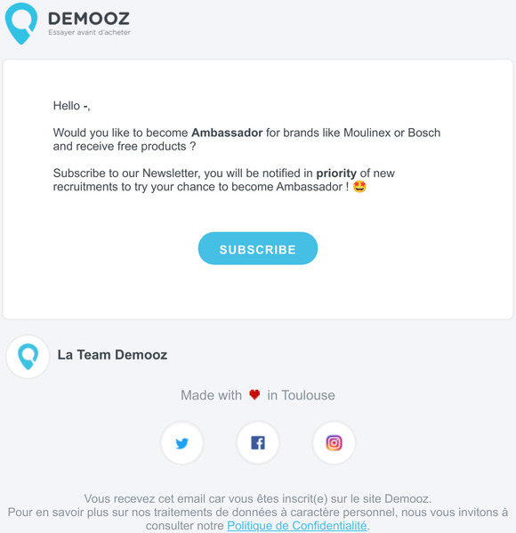This screenshot has width=516, height=533.
Task: Click the 'Vous recevez cet email' footer sentence
Action: point(258,498)
